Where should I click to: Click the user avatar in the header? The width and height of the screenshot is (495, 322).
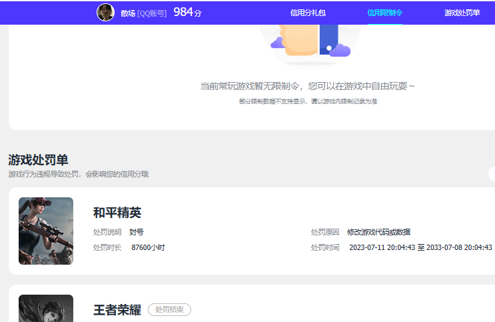click(x=105, y=13)
